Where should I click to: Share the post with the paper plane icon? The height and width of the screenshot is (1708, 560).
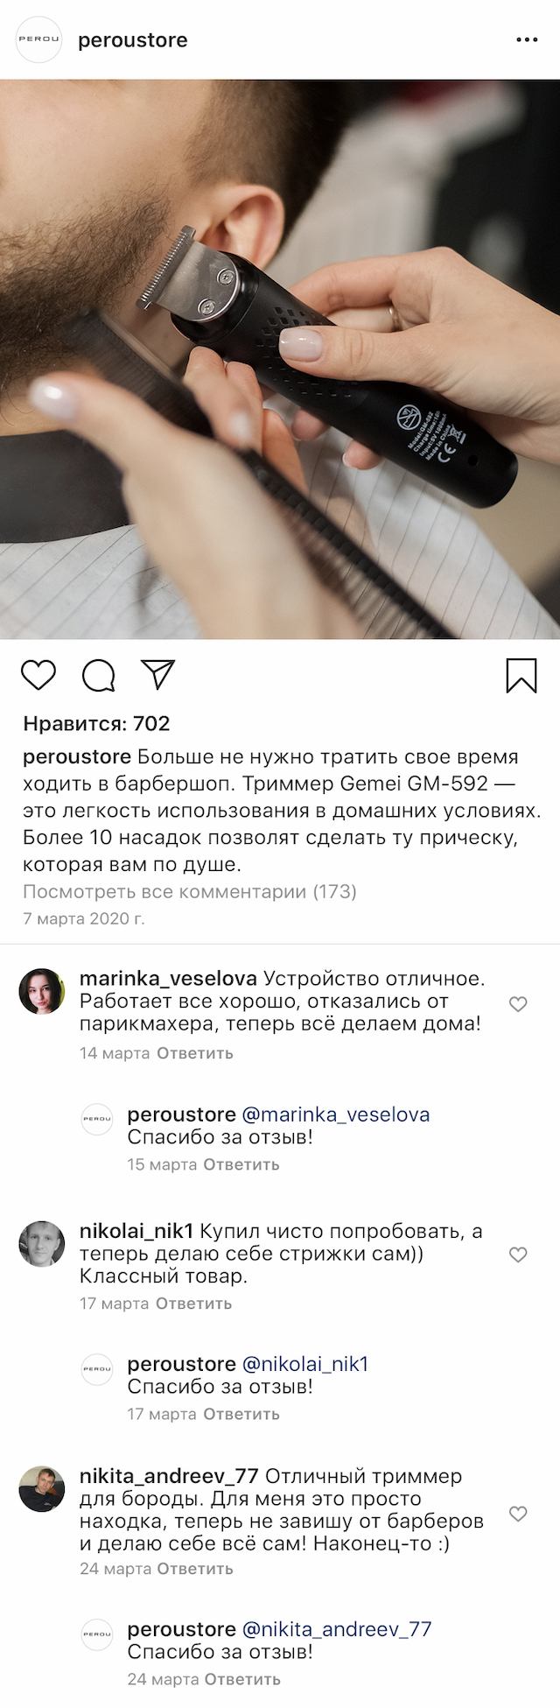click(x=158, y=674)
